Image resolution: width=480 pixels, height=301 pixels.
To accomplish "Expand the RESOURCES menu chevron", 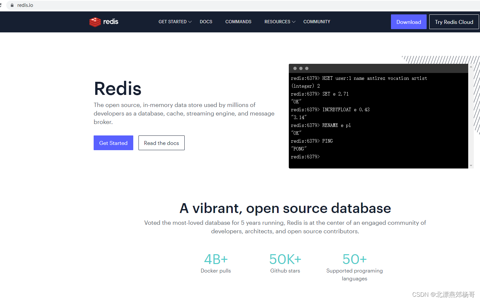I will click(x=294, y=22).
